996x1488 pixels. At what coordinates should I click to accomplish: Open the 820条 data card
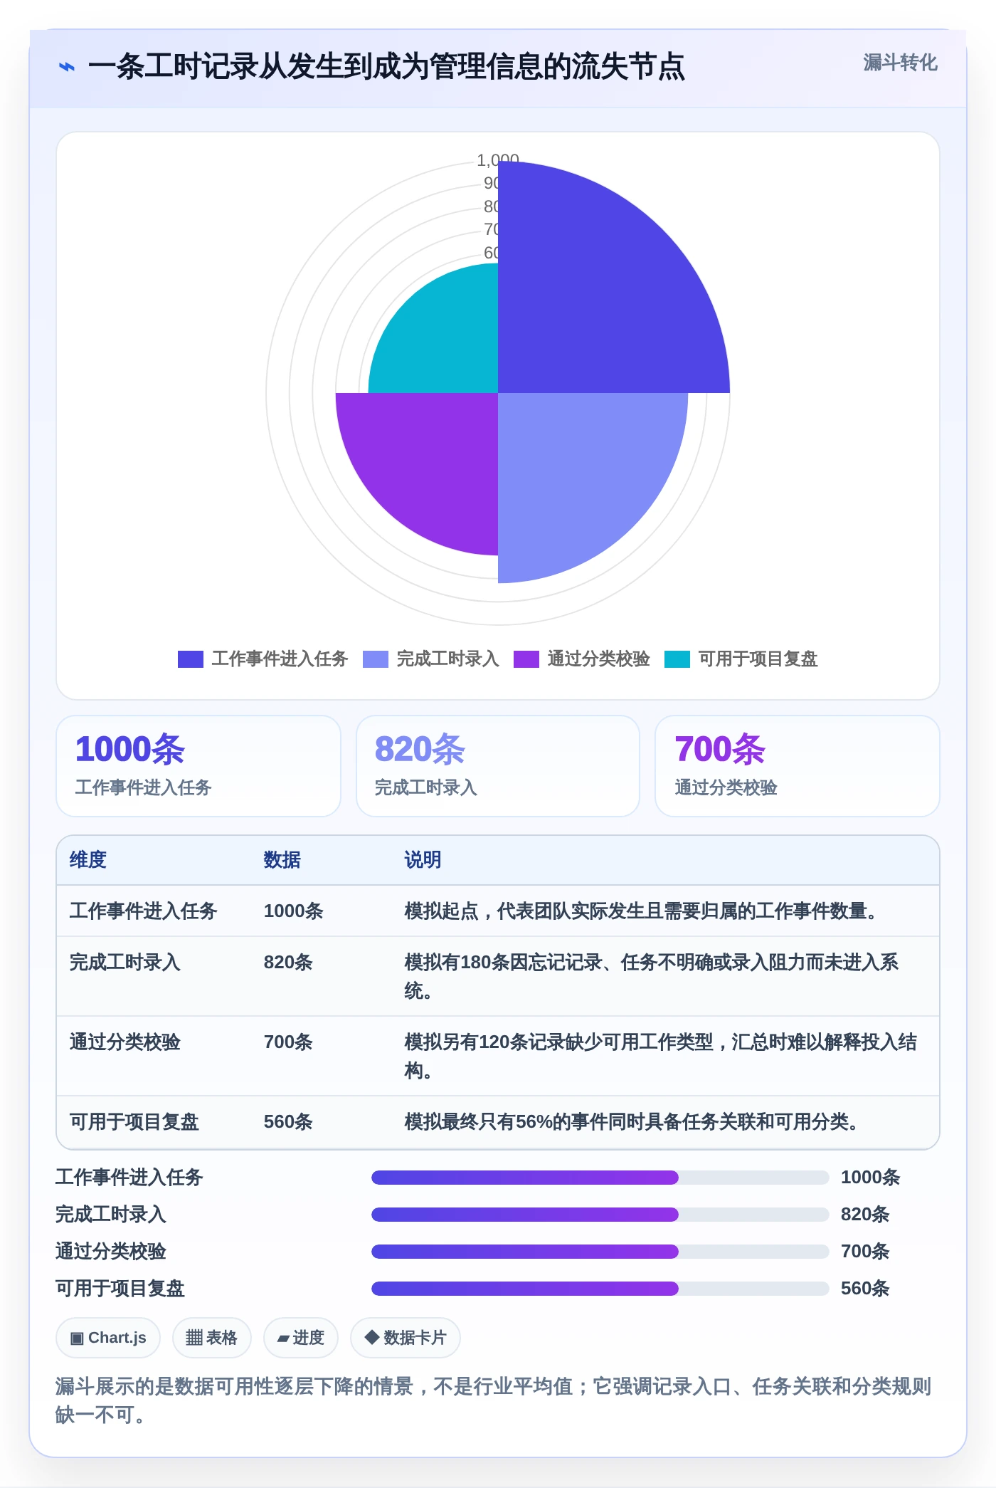[498, 766]
